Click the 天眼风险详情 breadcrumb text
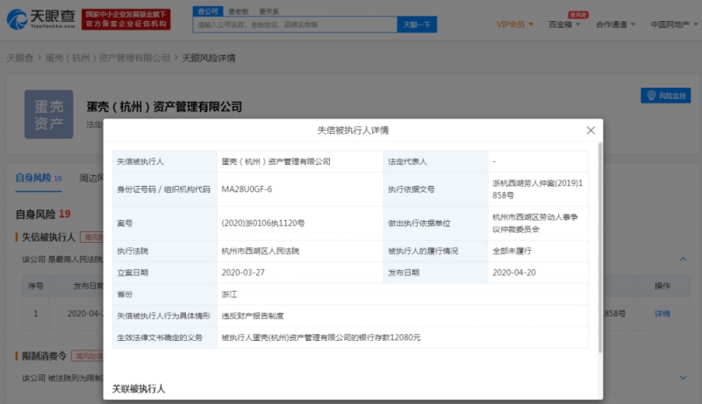 208,58
